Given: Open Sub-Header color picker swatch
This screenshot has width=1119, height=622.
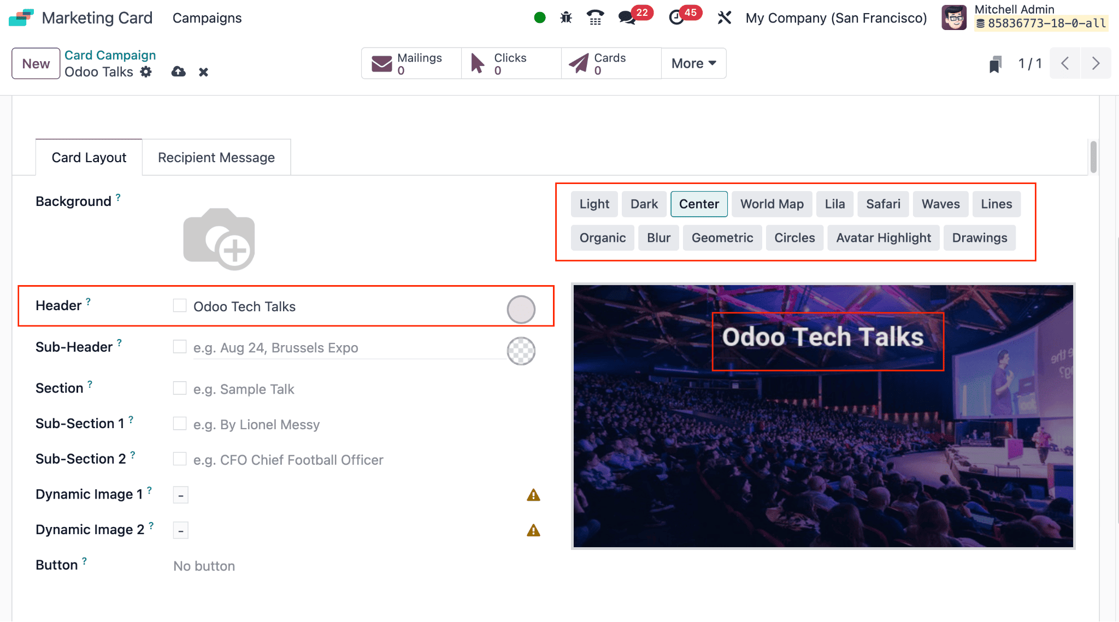Looking at the screenshot, I should 521,351.
